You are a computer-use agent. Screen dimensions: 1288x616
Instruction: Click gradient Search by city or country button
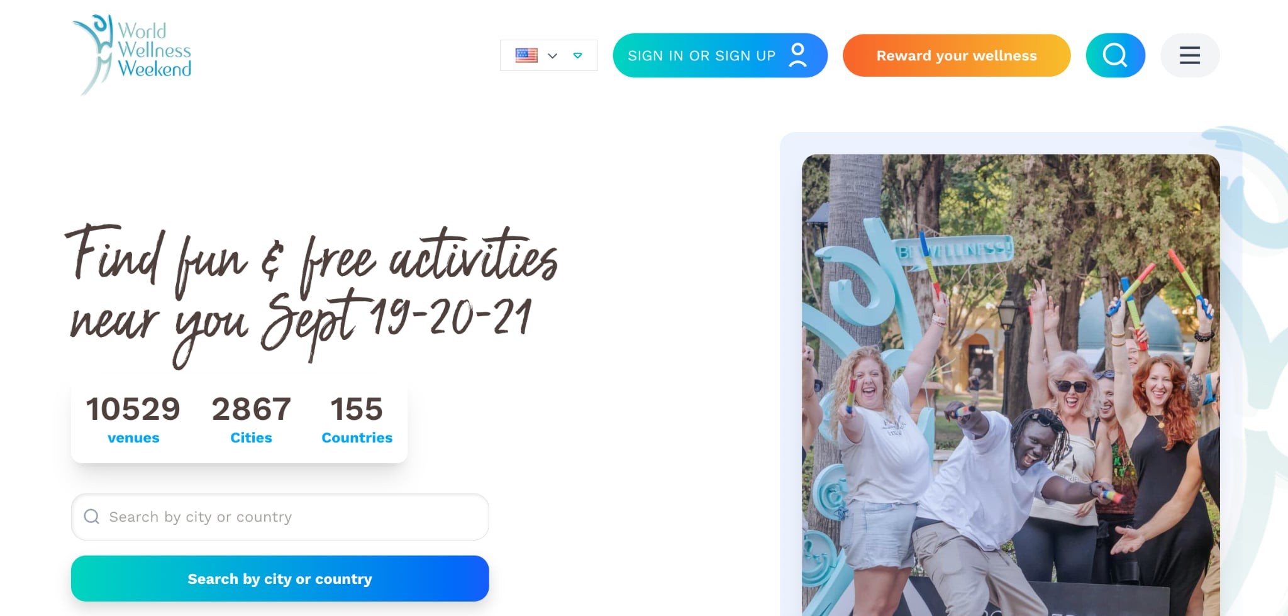[x=280, y=578]
